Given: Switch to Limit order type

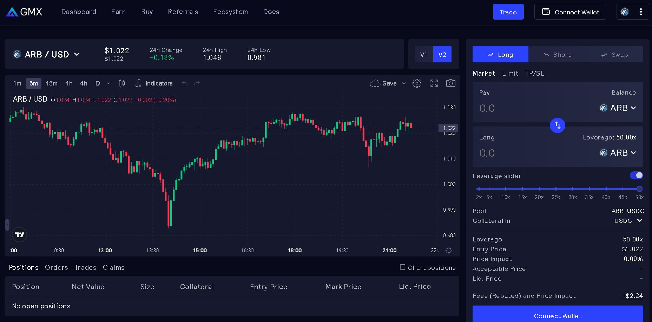Looking at the screenshot, I should (510, 73).
